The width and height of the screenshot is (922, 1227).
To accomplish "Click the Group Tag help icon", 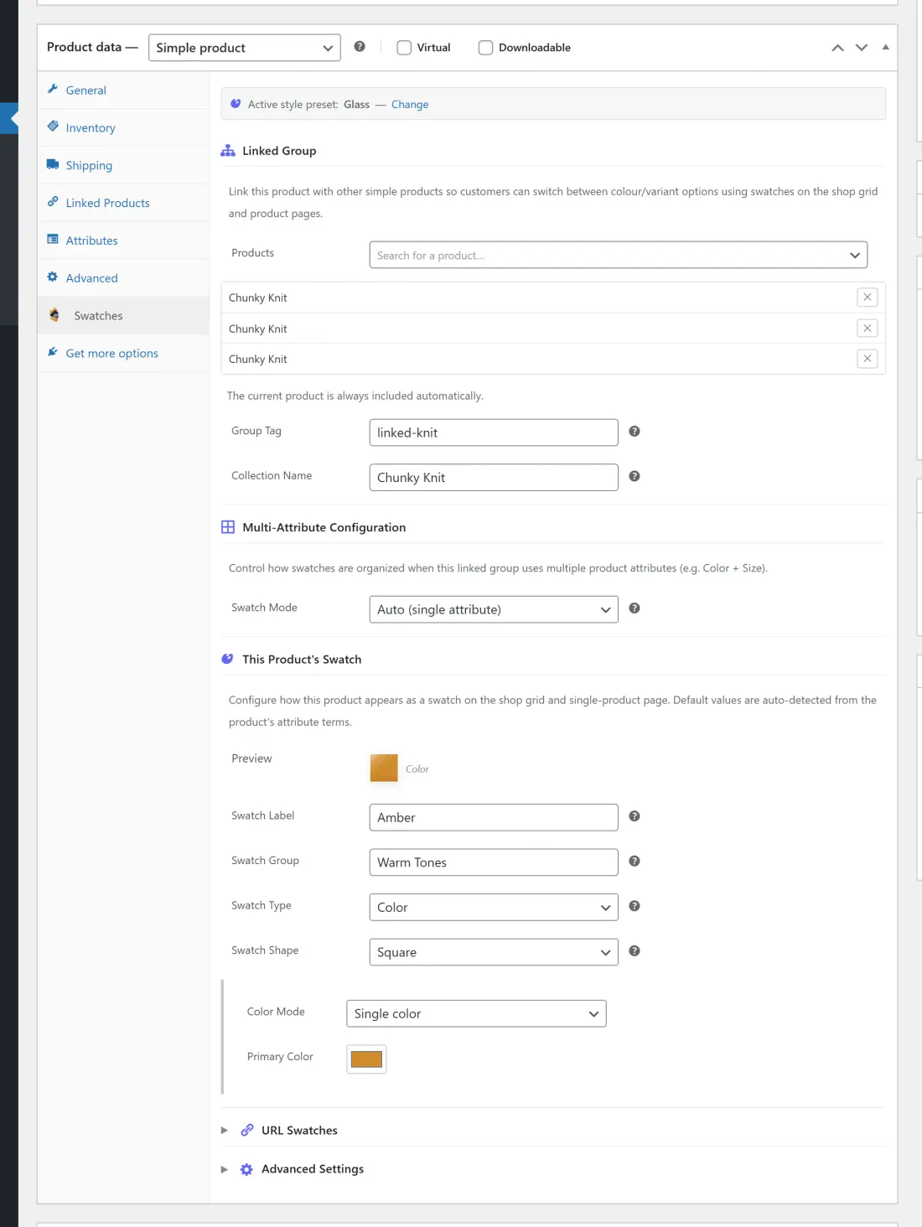I will [635, 431].
